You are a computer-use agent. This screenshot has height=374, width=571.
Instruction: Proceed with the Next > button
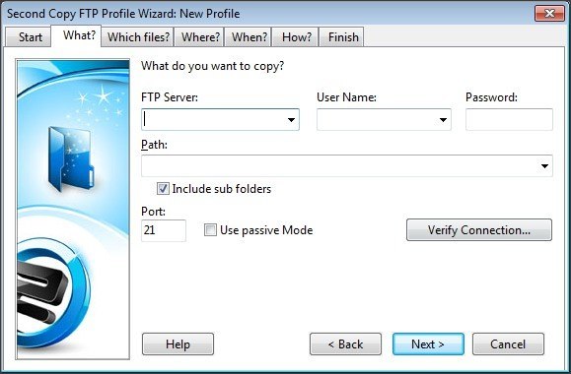click(x=428, y=343)
